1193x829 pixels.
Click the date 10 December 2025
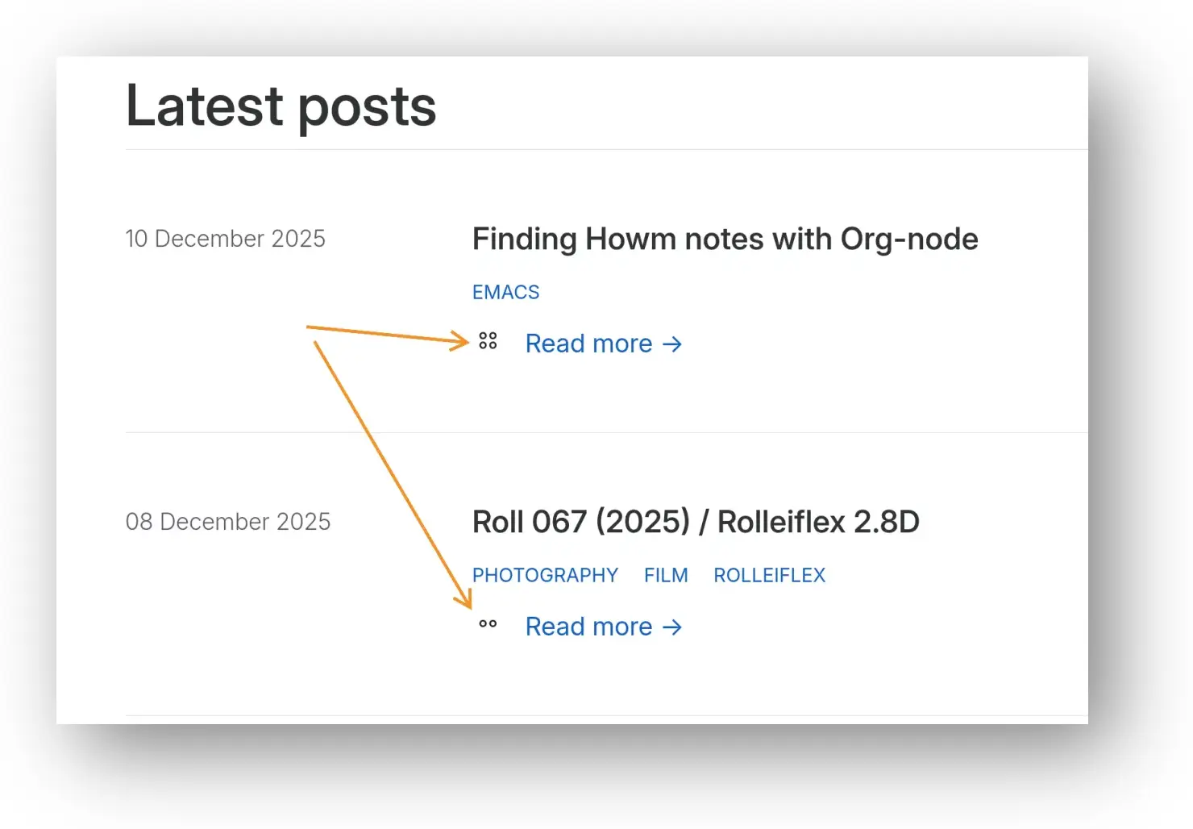[x=226, y=239]
